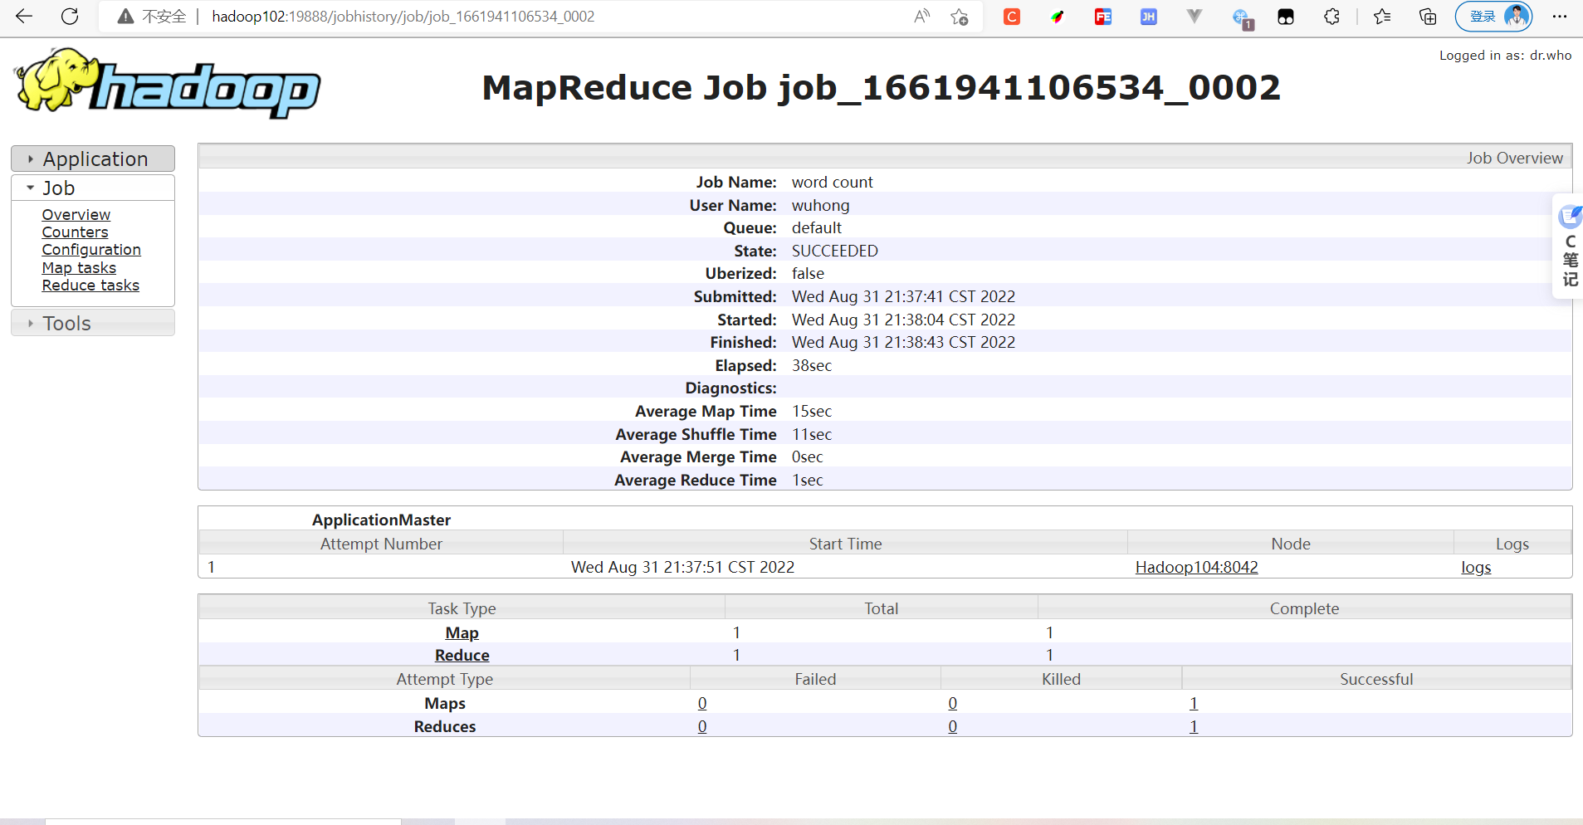
Task: Open the Map task type link
Action: (462, 632)
